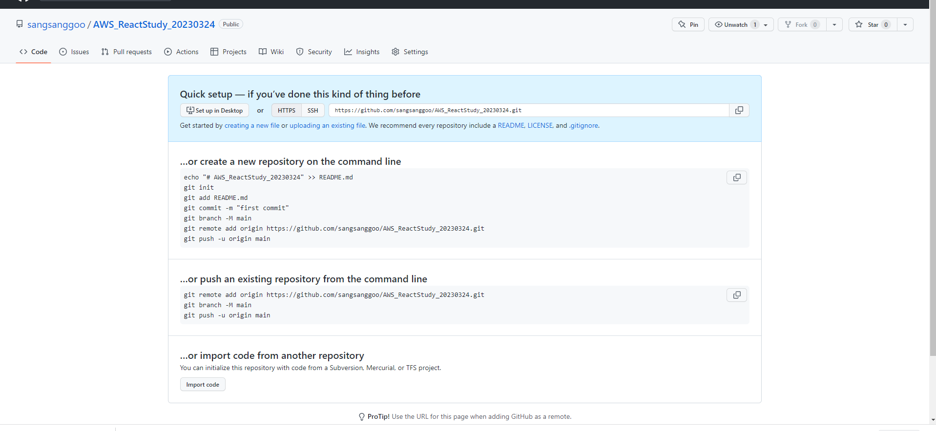Click the git commit first commit line
This screenshot has height=431, width=936.
coord(236,208)
